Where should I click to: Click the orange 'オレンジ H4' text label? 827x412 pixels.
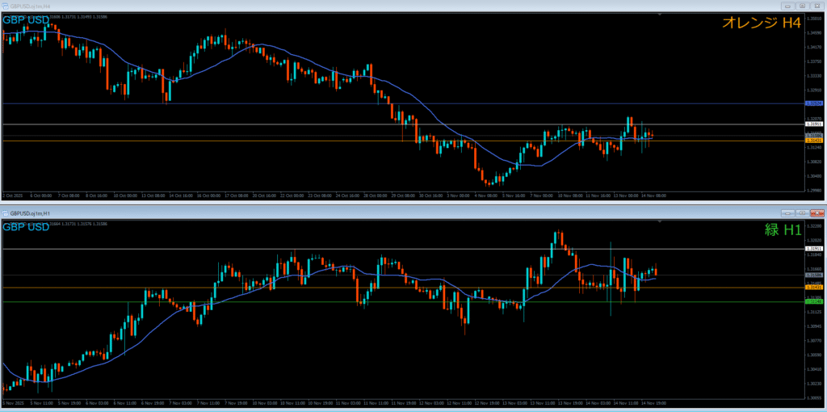coord(761,24)
